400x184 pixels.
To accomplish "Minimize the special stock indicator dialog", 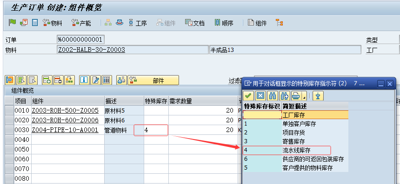I will coord(381,83).
